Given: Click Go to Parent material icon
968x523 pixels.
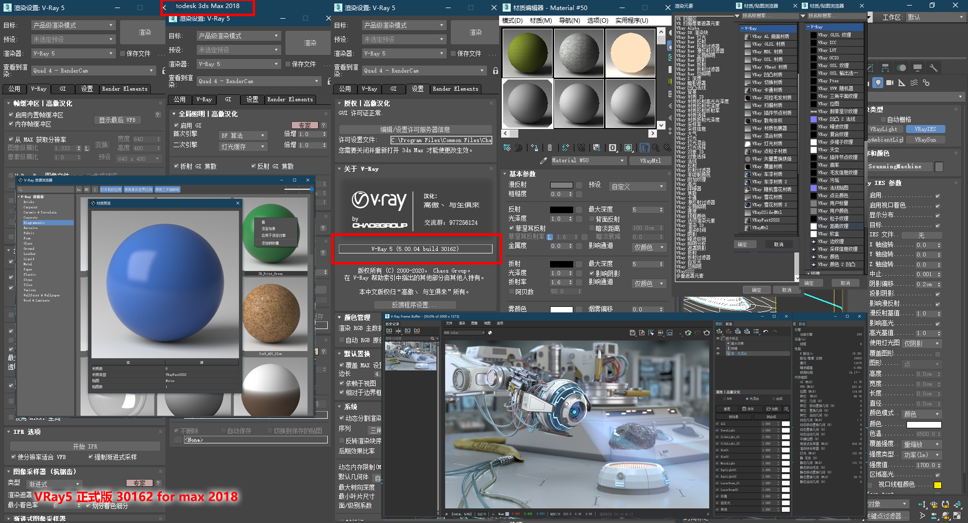Looking at the screenshot, I should click(656, 148).
